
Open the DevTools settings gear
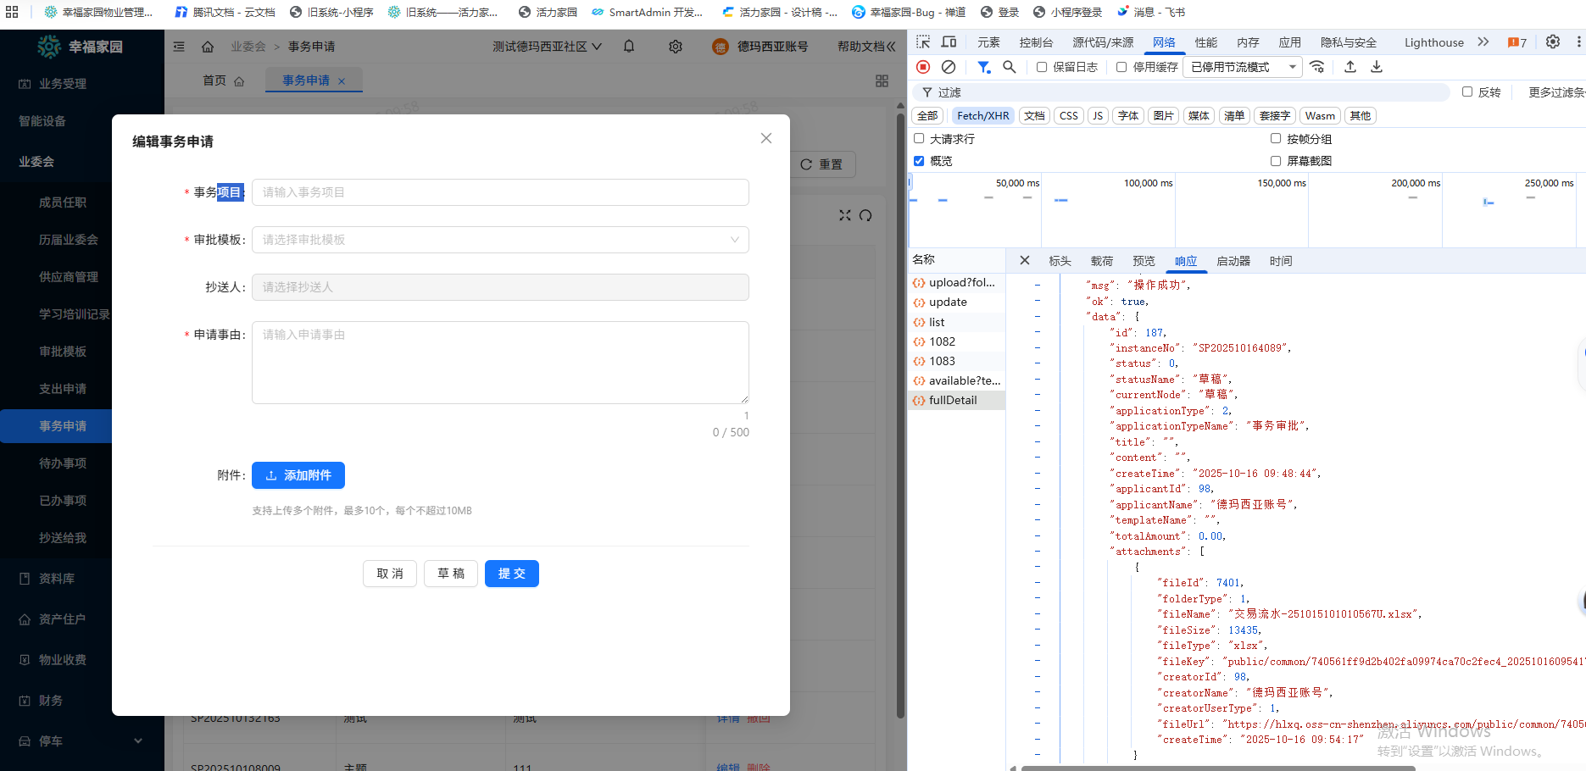[1552, 42]
